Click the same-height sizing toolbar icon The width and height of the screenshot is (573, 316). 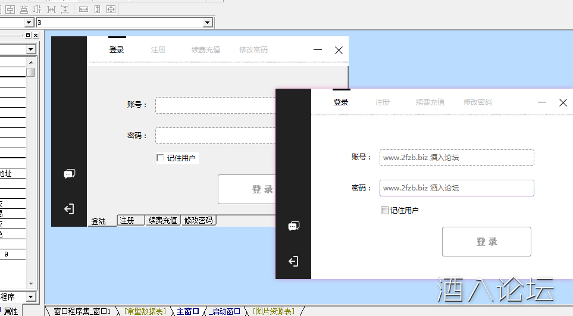click(97, 10)
